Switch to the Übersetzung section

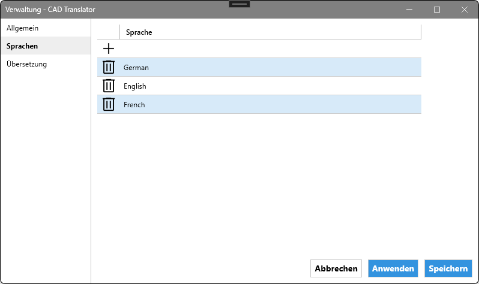[x=46, y=64]
